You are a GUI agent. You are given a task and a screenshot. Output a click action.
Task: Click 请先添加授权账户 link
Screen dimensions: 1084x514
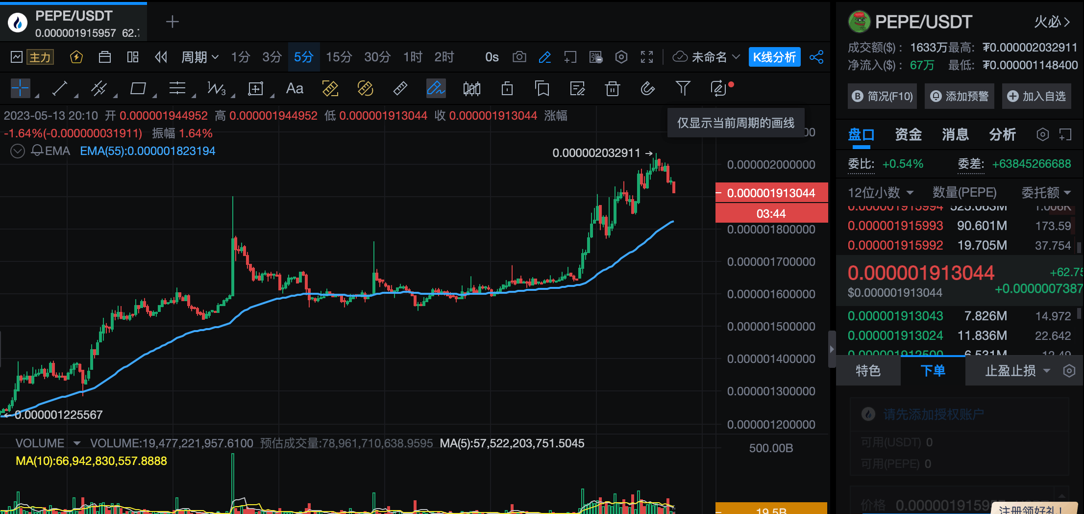pyautogui.click(x=934, y=414)
